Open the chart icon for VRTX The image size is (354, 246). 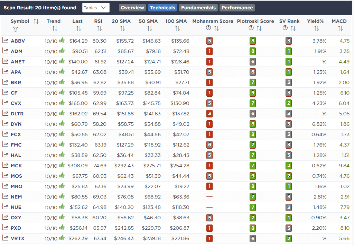coord(5,238)
